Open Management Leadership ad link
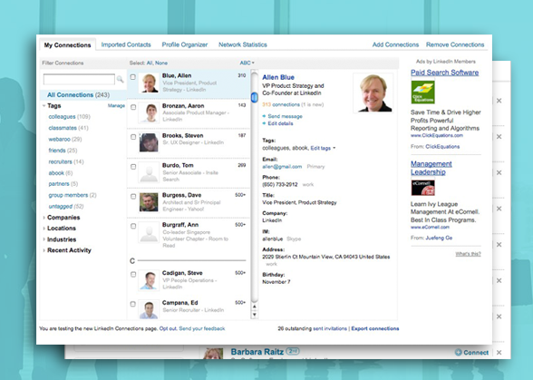This screenshot has width=533, height=380. (x=431, y=168)
